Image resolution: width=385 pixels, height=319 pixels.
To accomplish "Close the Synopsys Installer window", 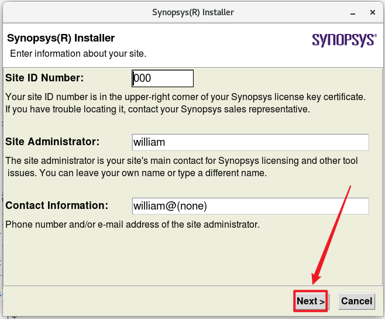I will coord(373,12).
